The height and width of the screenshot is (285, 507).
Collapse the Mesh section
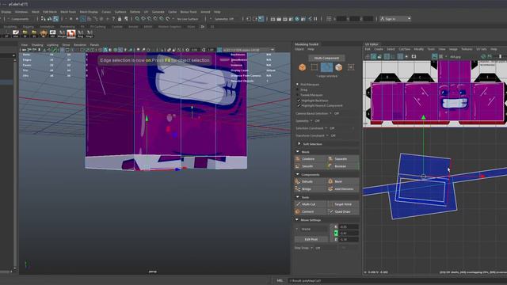[x=298, y=151]
